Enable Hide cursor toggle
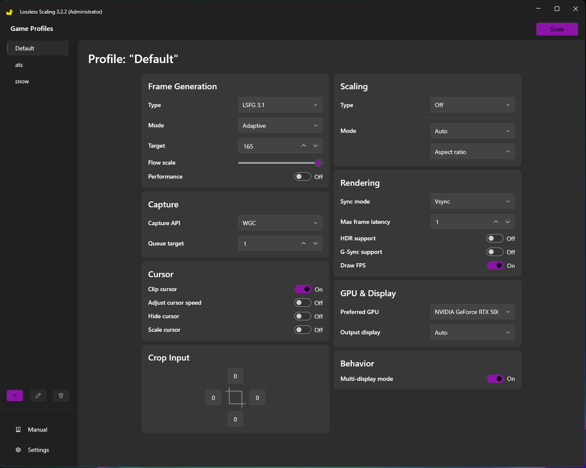Viewport: 586px width, 468px height. click(303, 316)
